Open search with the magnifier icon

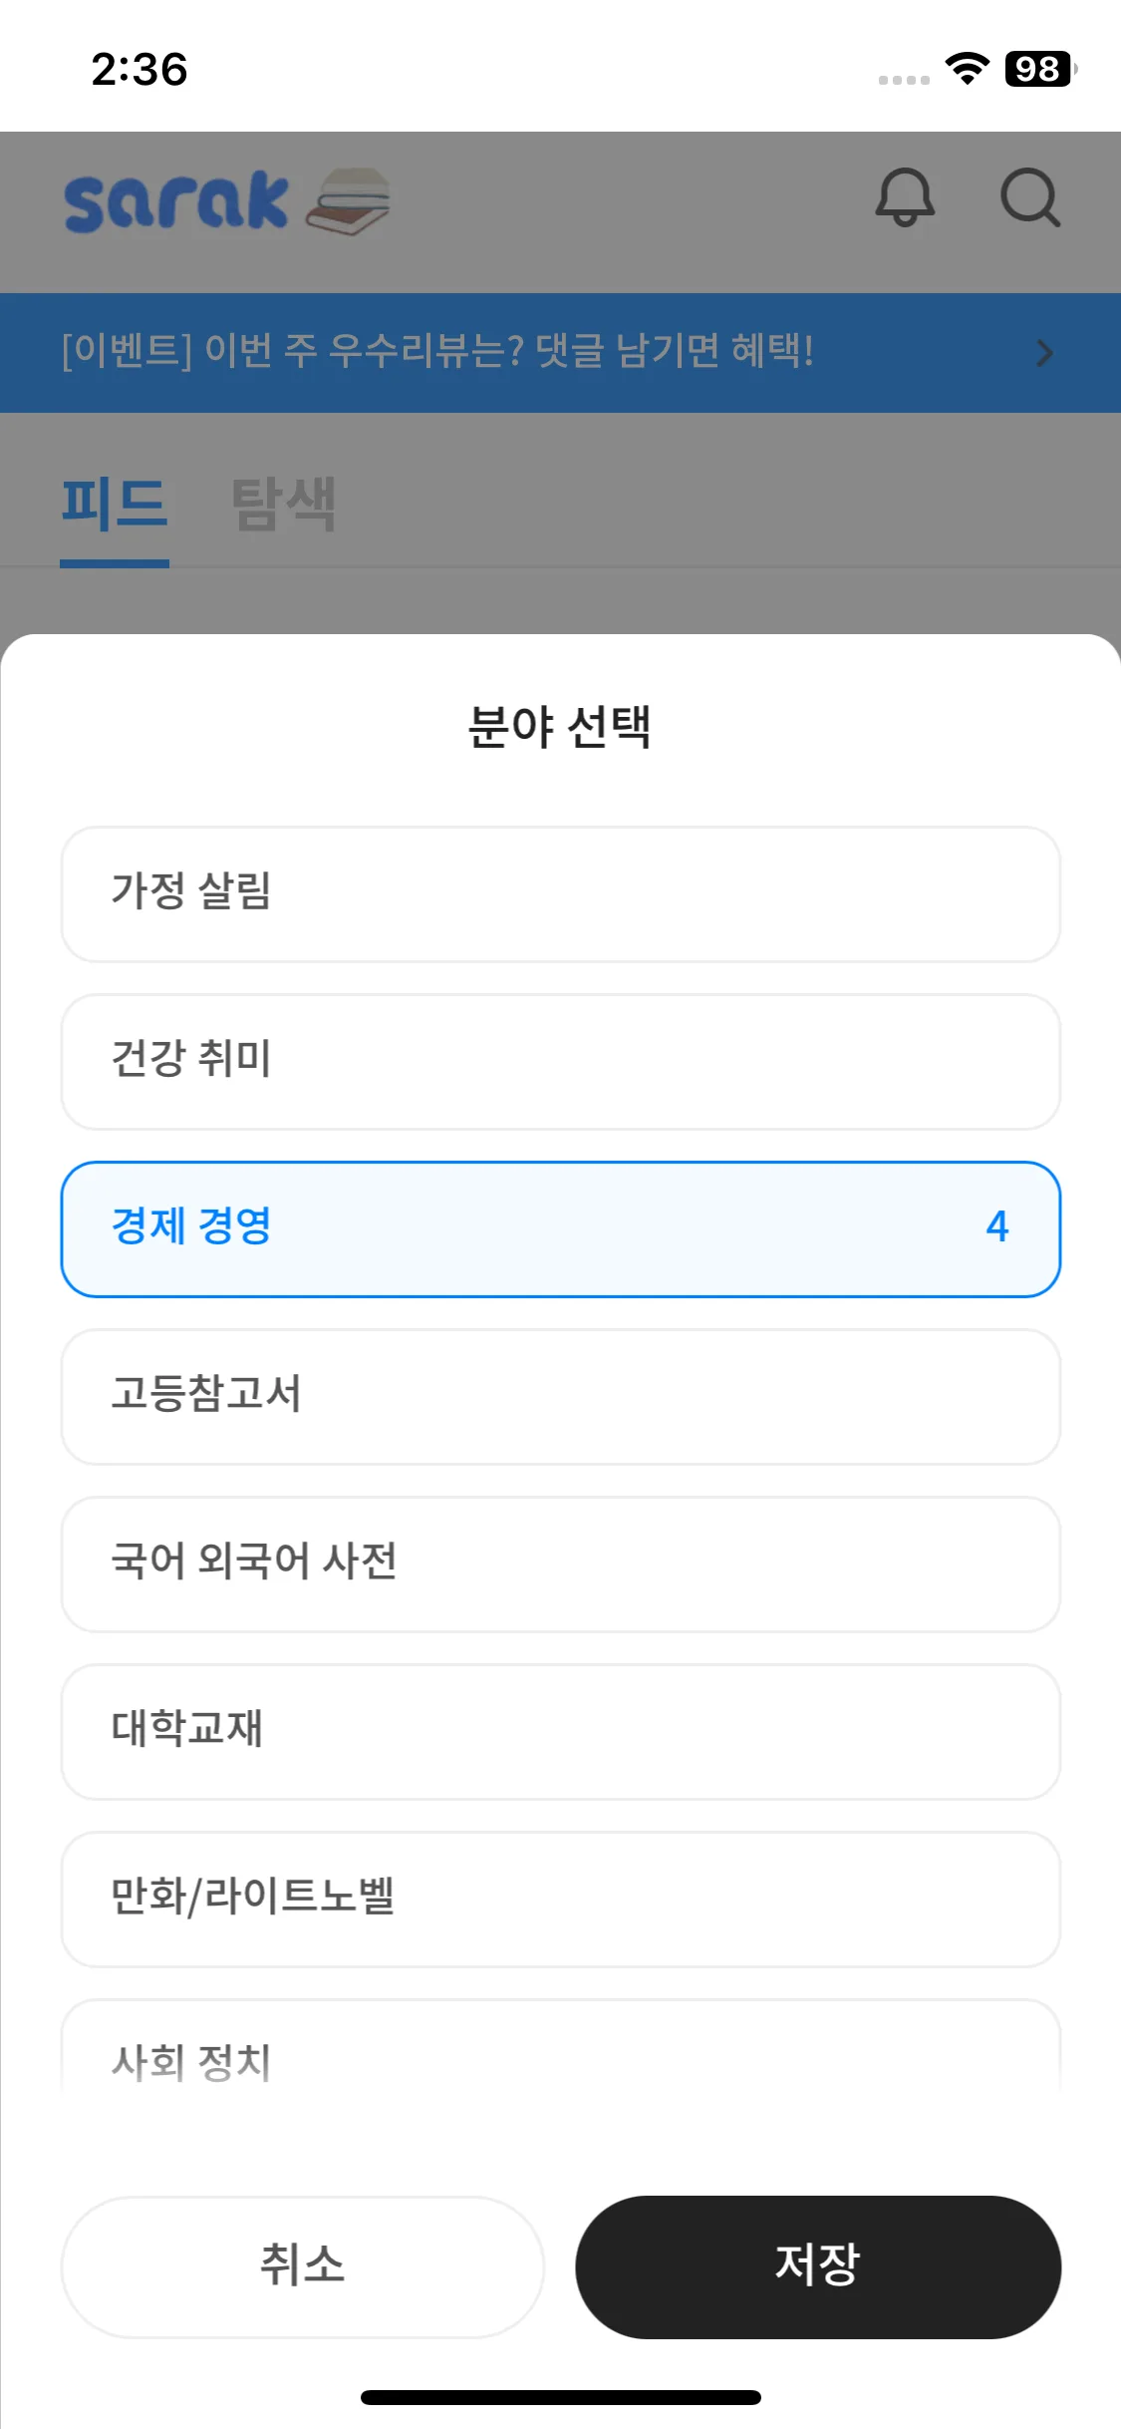[x=1029, y=197]
